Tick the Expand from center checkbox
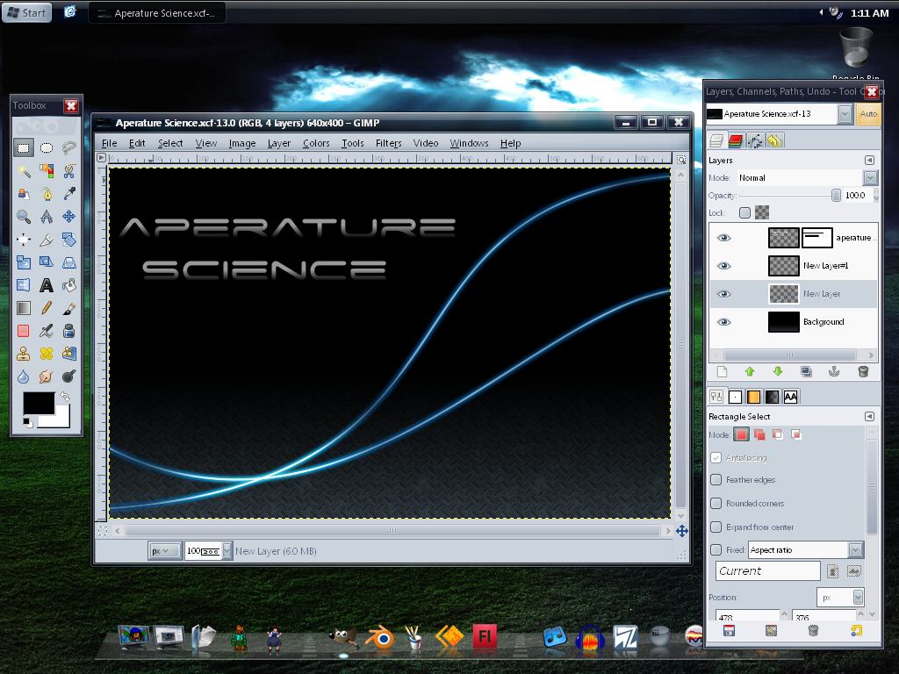The width and height of the screenshot is (899, 674). click(716, 527)
